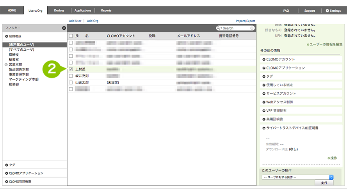Click the Import/Export link

[x=246, y=21]
